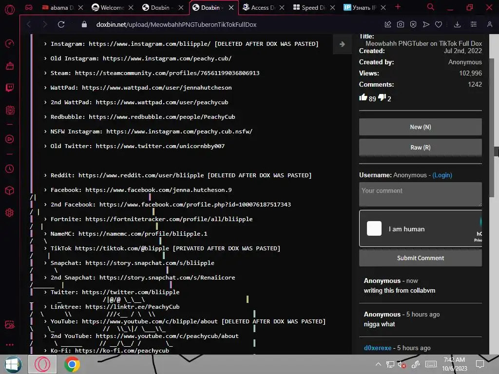Expand hidden system tray icons
This screenshot has height=374, width=499.
coord(378,364)
